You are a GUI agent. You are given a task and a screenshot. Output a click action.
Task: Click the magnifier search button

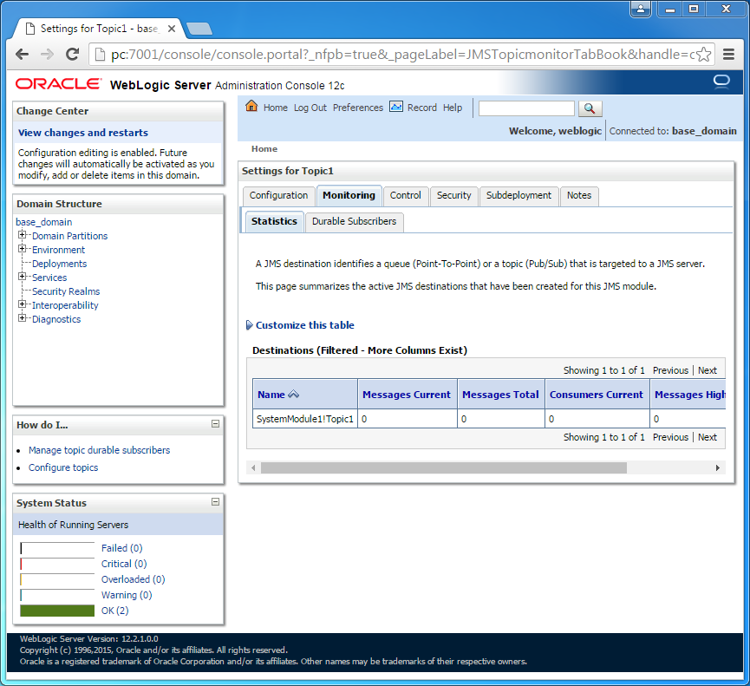590,108
